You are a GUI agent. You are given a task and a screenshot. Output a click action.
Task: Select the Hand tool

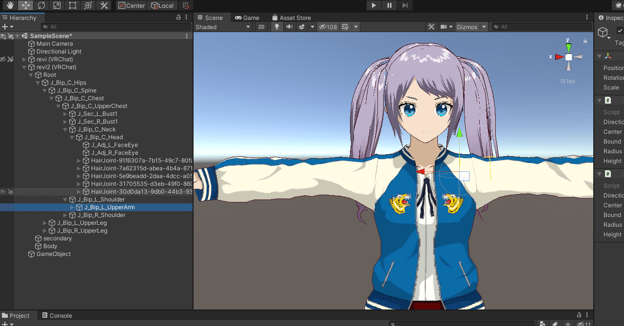point(9,6)
